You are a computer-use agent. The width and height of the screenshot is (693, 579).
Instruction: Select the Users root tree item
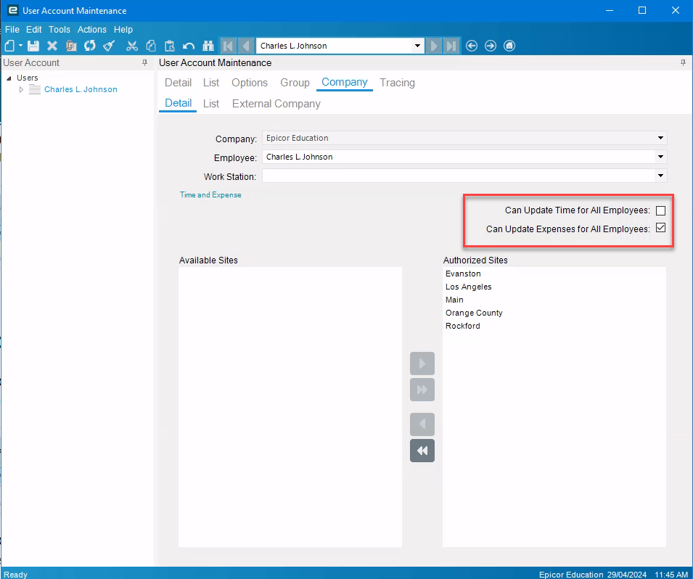[x=28, y=78]
